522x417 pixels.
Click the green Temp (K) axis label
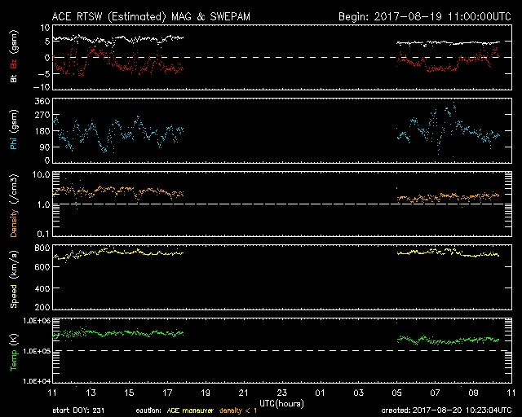[x=14, y=352]
